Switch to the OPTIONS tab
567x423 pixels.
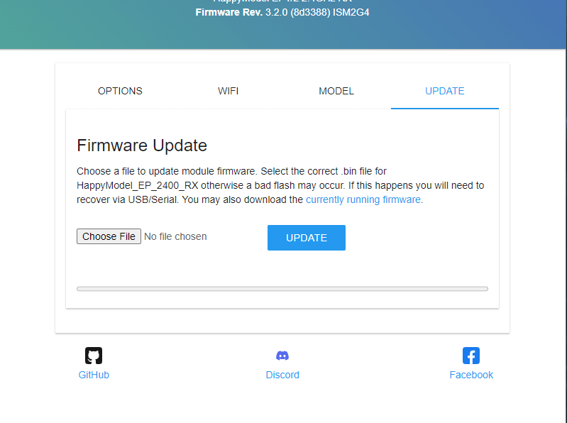click(120, 91)
